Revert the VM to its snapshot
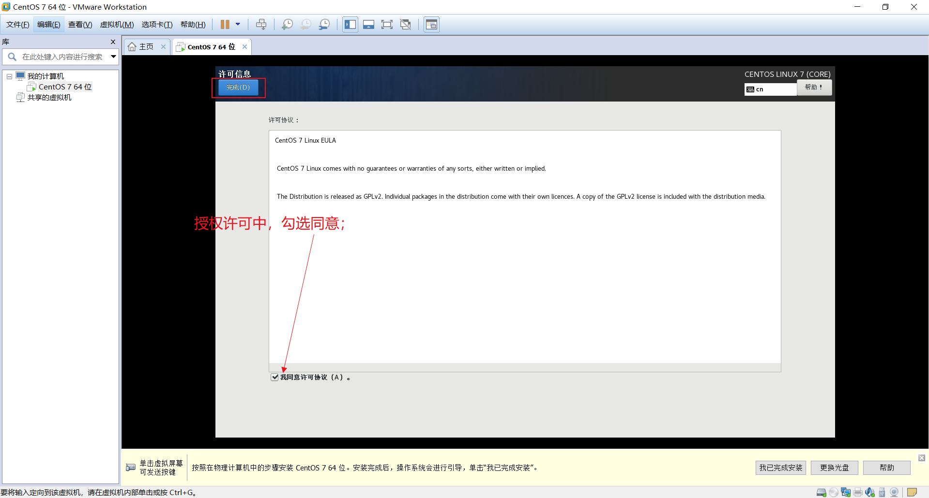The height and width of the screenshot is (498, 929). [306, 24]
